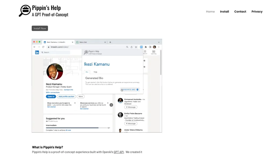The width and height of the screenshot is (276, 155).
Task: Dismiss the Showcase services card
Action: 108,103
